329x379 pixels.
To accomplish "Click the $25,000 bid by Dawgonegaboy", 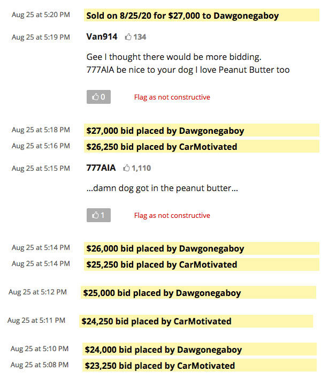I will 162,293.
